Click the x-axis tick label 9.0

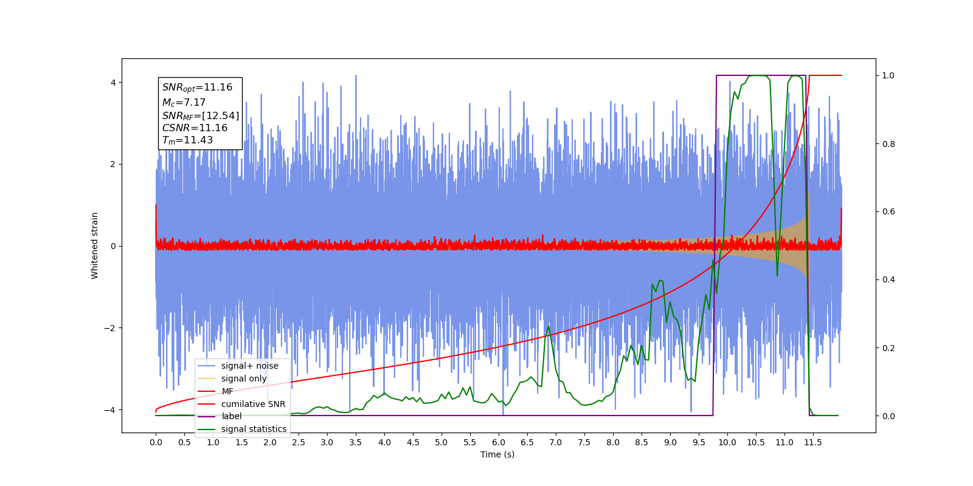670,442
